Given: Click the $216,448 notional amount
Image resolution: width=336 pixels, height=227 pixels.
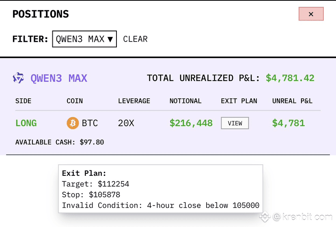Looking at the screenshot, I should point(191,123).
